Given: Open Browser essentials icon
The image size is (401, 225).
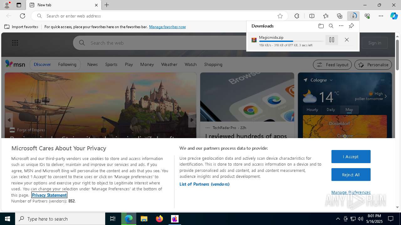Looking at the screenshot, I should coord(367,16).
